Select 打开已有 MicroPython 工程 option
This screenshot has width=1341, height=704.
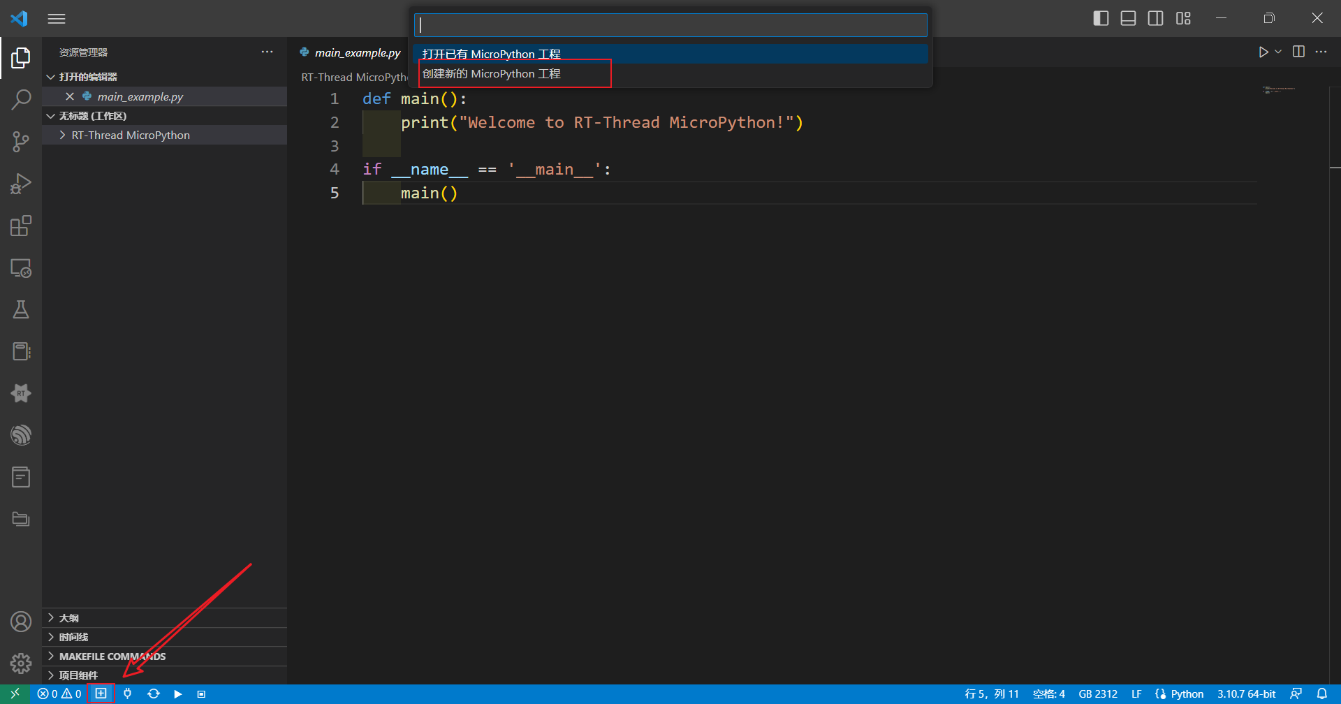tap(670, 54)
